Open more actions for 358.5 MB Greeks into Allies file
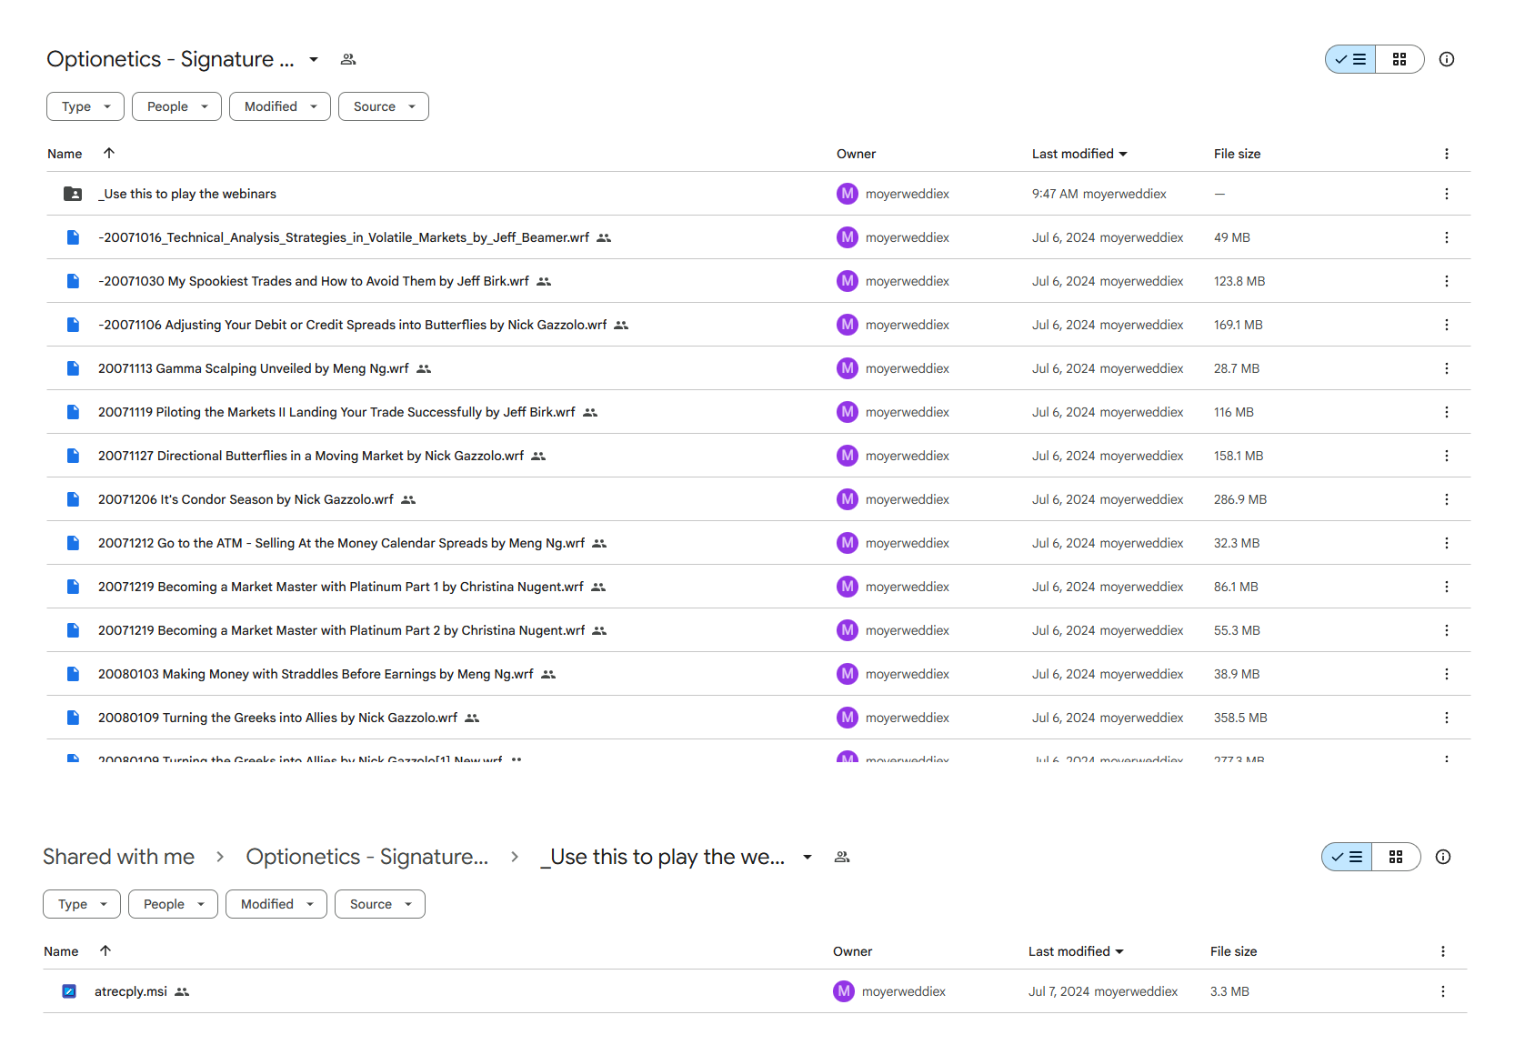 (1447, 718)
